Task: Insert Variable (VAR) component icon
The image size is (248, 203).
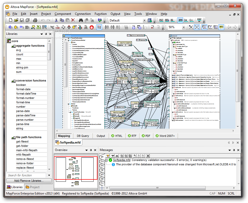Action: [58, 27]
